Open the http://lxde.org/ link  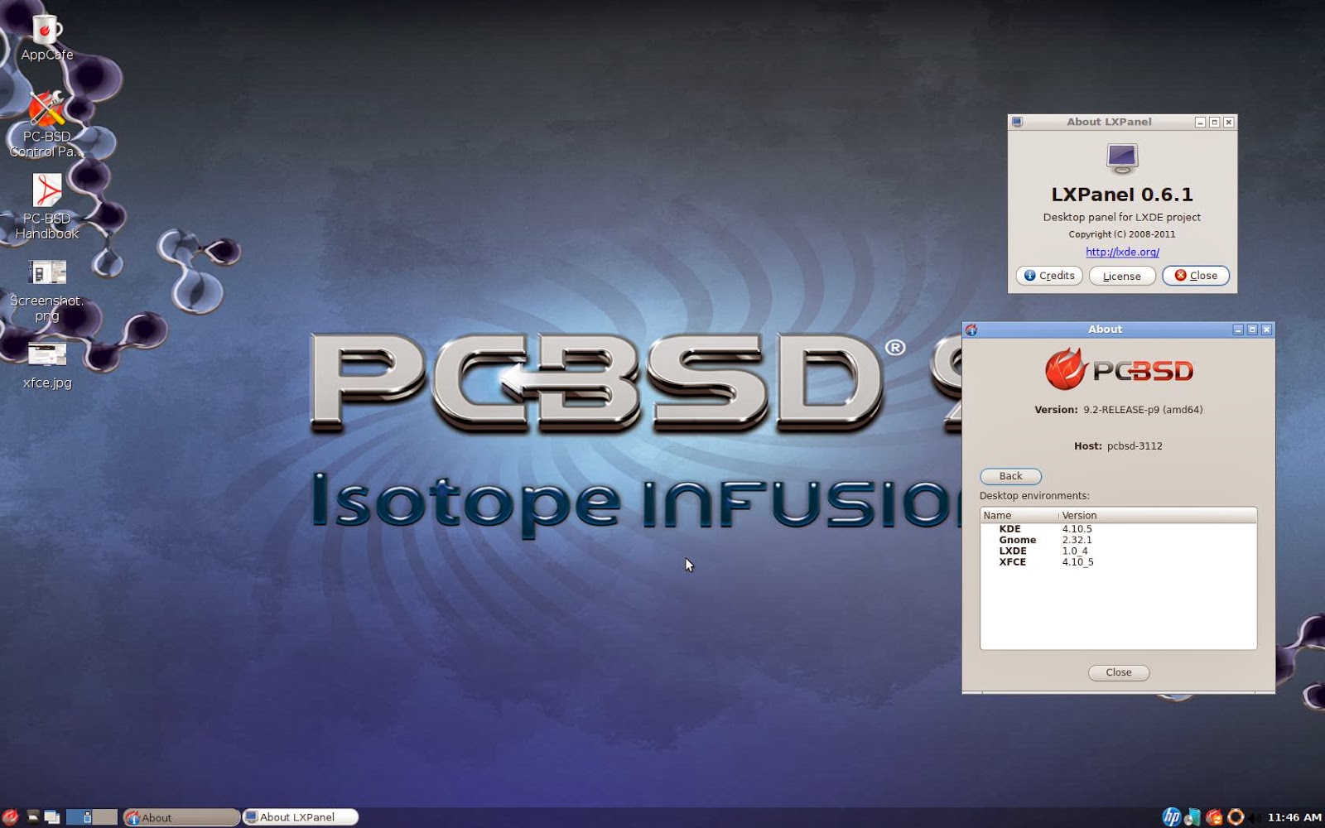[x=1122, y=252]
